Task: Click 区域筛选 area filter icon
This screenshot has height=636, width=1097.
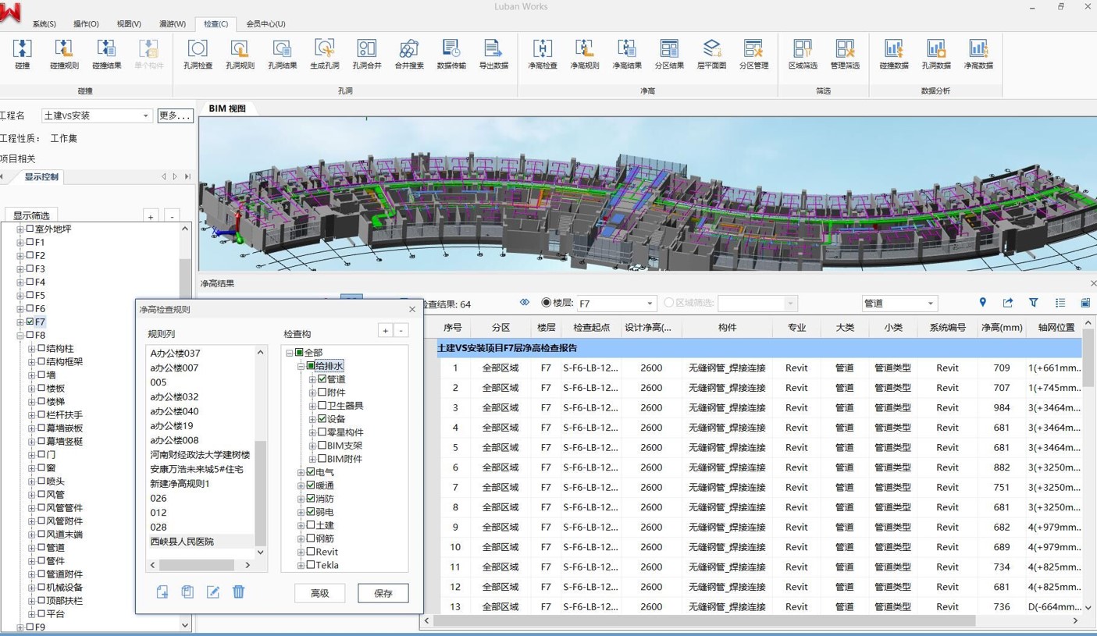Action: (802, 54)
